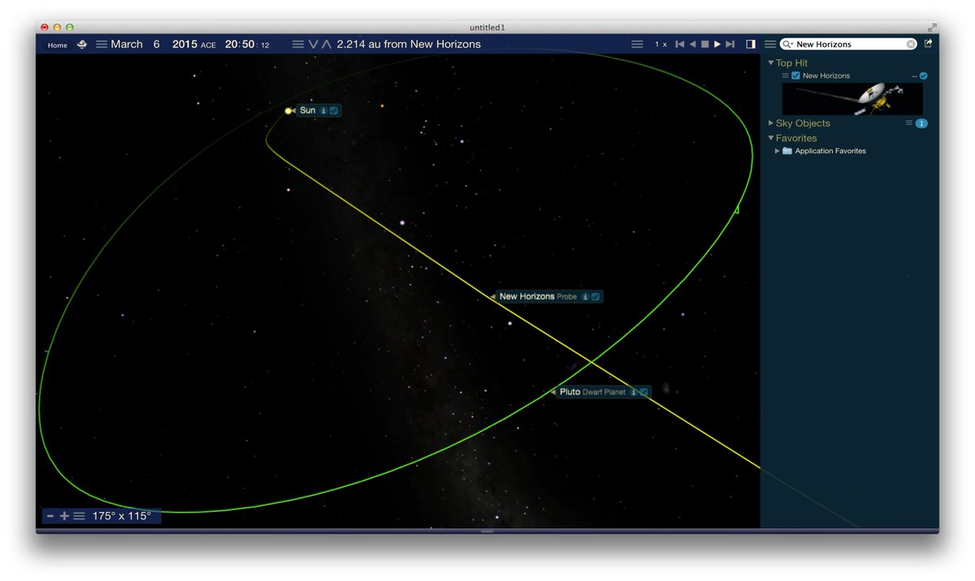This screenshot has width=975, height=581.
Task: Toggle the Pluto label checkbox
Action: 643,392
